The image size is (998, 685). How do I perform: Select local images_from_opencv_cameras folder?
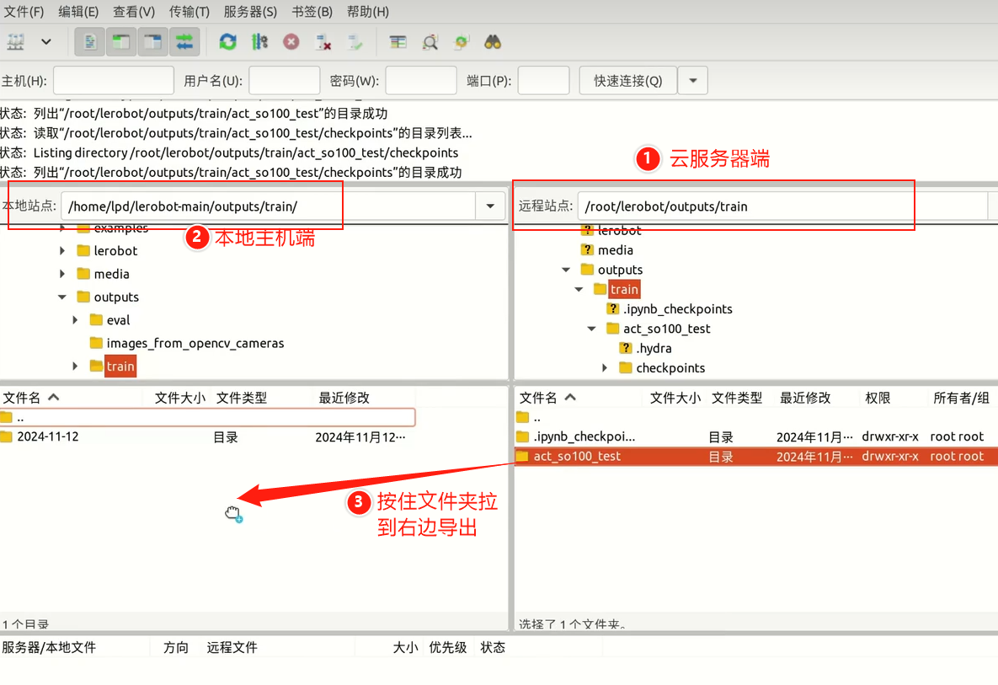click(195, 343)
